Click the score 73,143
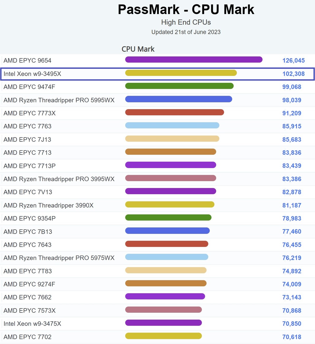The height and width of the screenshot is (344, 315). point(292,297)
